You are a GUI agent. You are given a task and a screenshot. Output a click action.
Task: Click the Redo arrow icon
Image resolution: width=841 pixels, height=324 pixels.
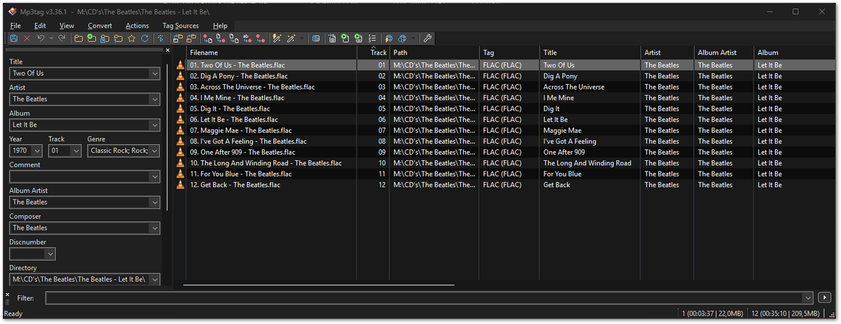tap(62, 38)
